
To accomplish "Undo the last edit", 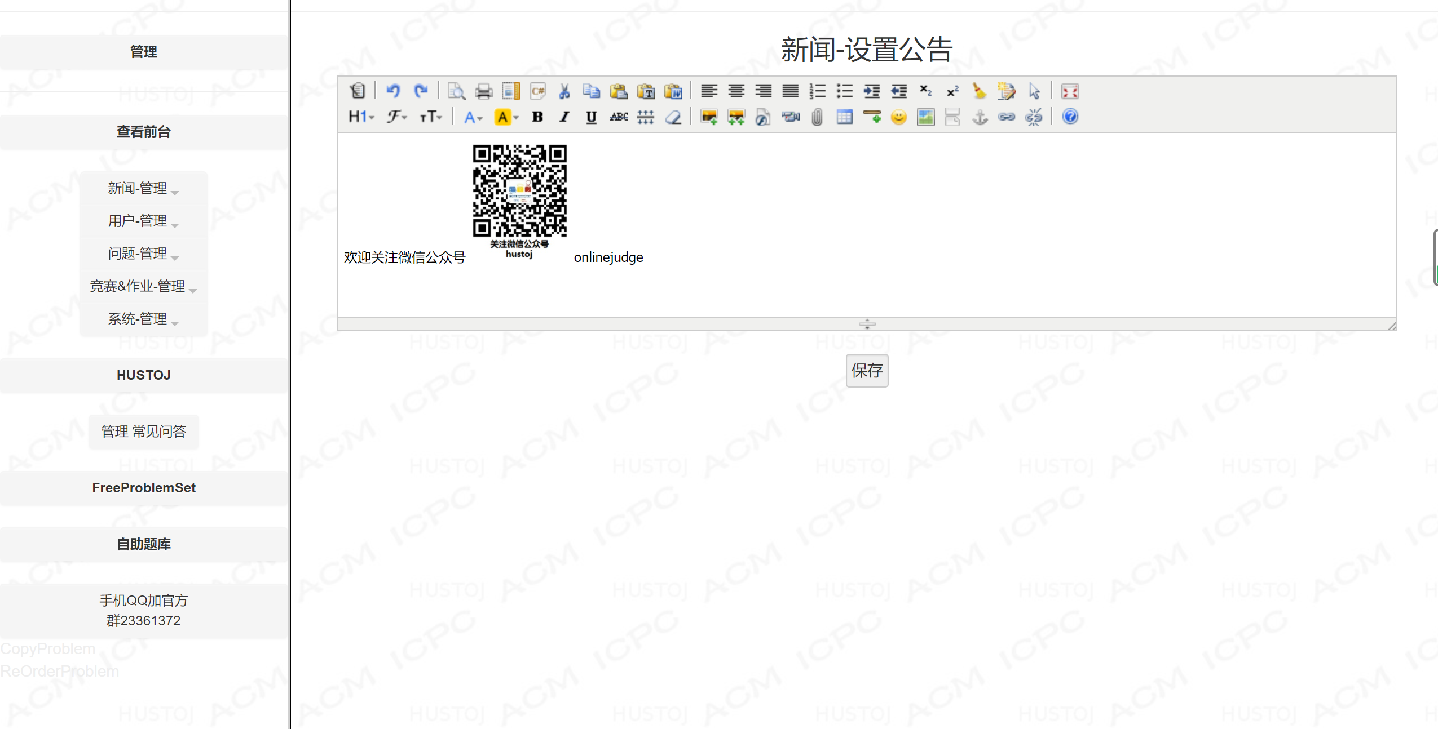I will pos(393,91).
